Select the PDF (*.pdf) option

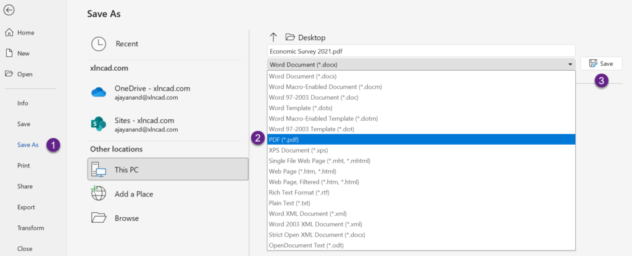(421, 140)
